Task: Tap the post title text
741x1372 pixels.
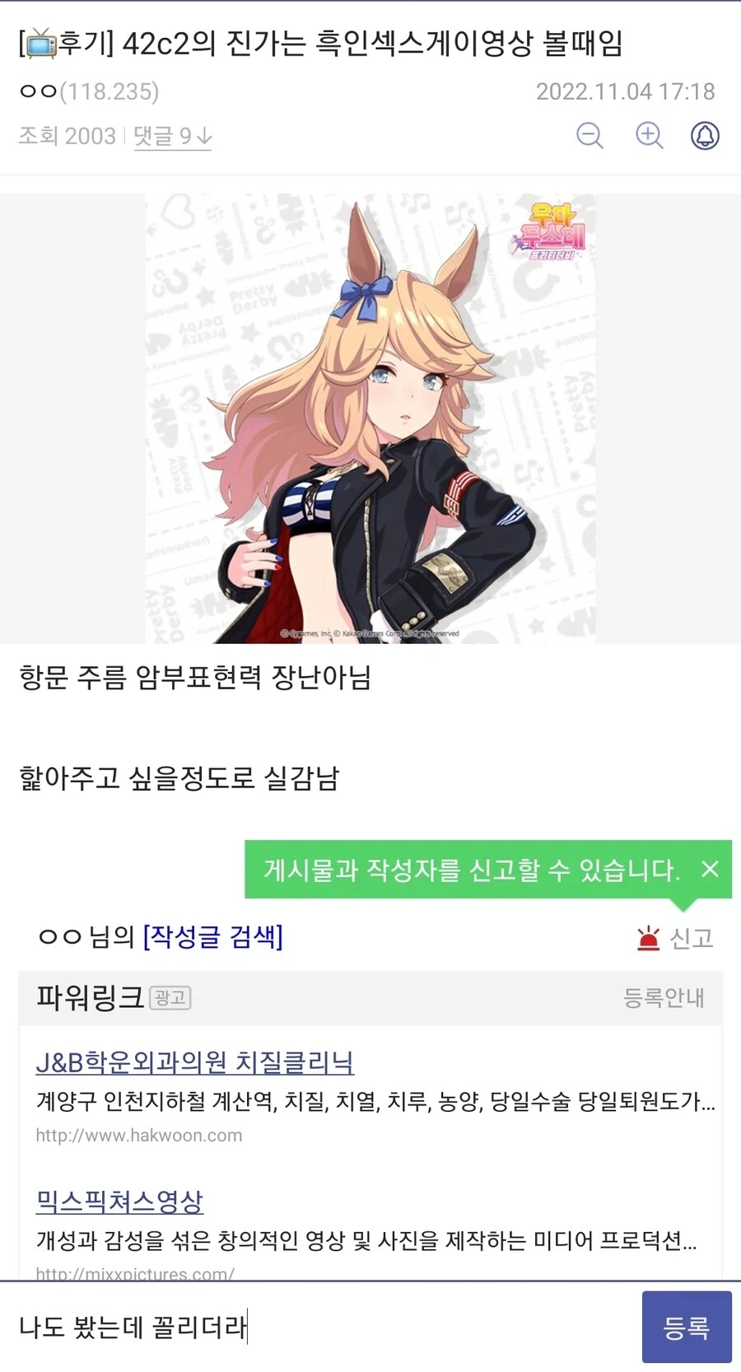Action: pos(321,43)
